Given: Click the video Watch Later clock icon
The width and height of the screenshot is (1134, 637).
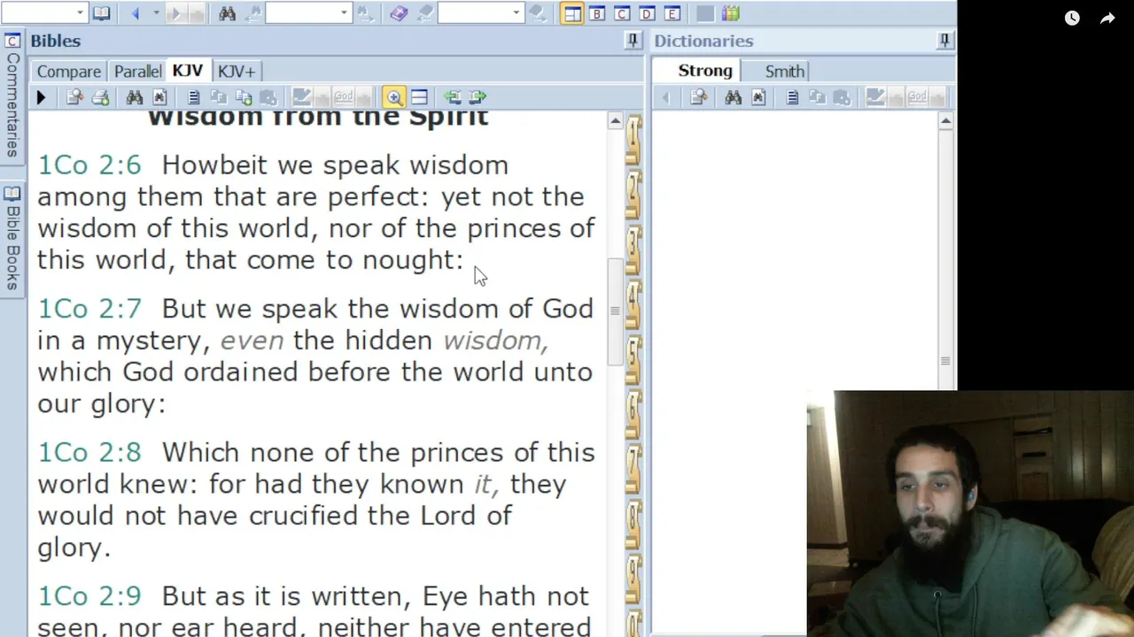Looking at the screenshot, I should (1072, 18).
